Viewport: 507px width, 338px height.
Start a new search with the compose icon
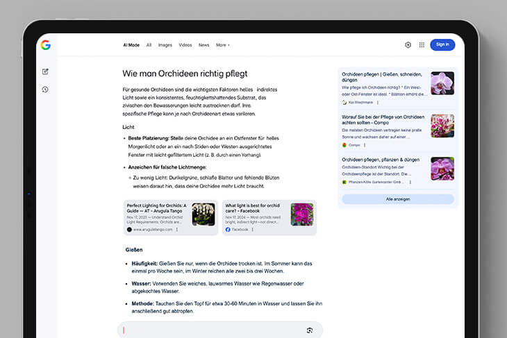(45, 71)
